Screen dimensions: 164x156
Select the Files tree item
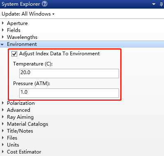point(12,138)
